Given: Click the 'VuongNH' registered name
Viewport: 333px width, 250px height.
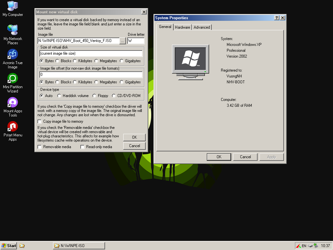Looking at the screenshot, I should [234, 76].
